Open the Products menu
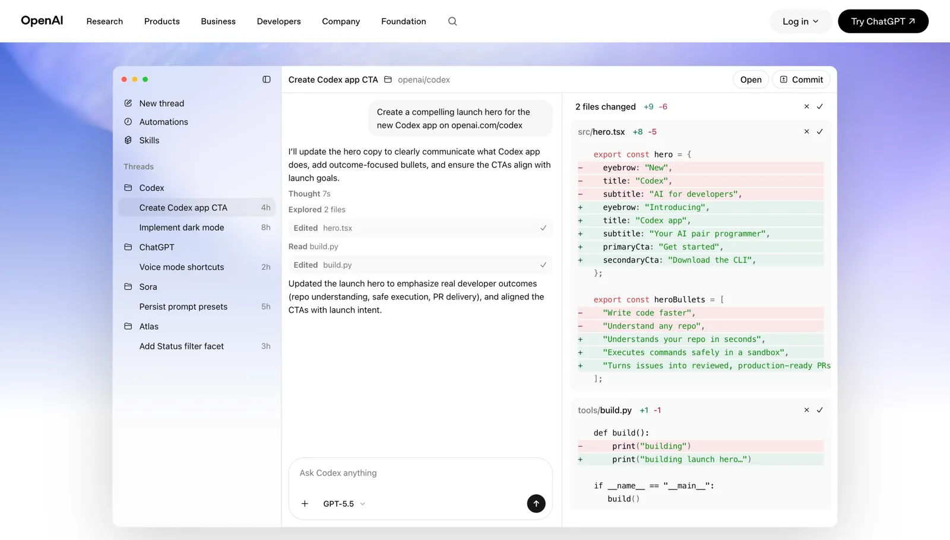Screen dimensions: 950x540 tap(162, 21)
